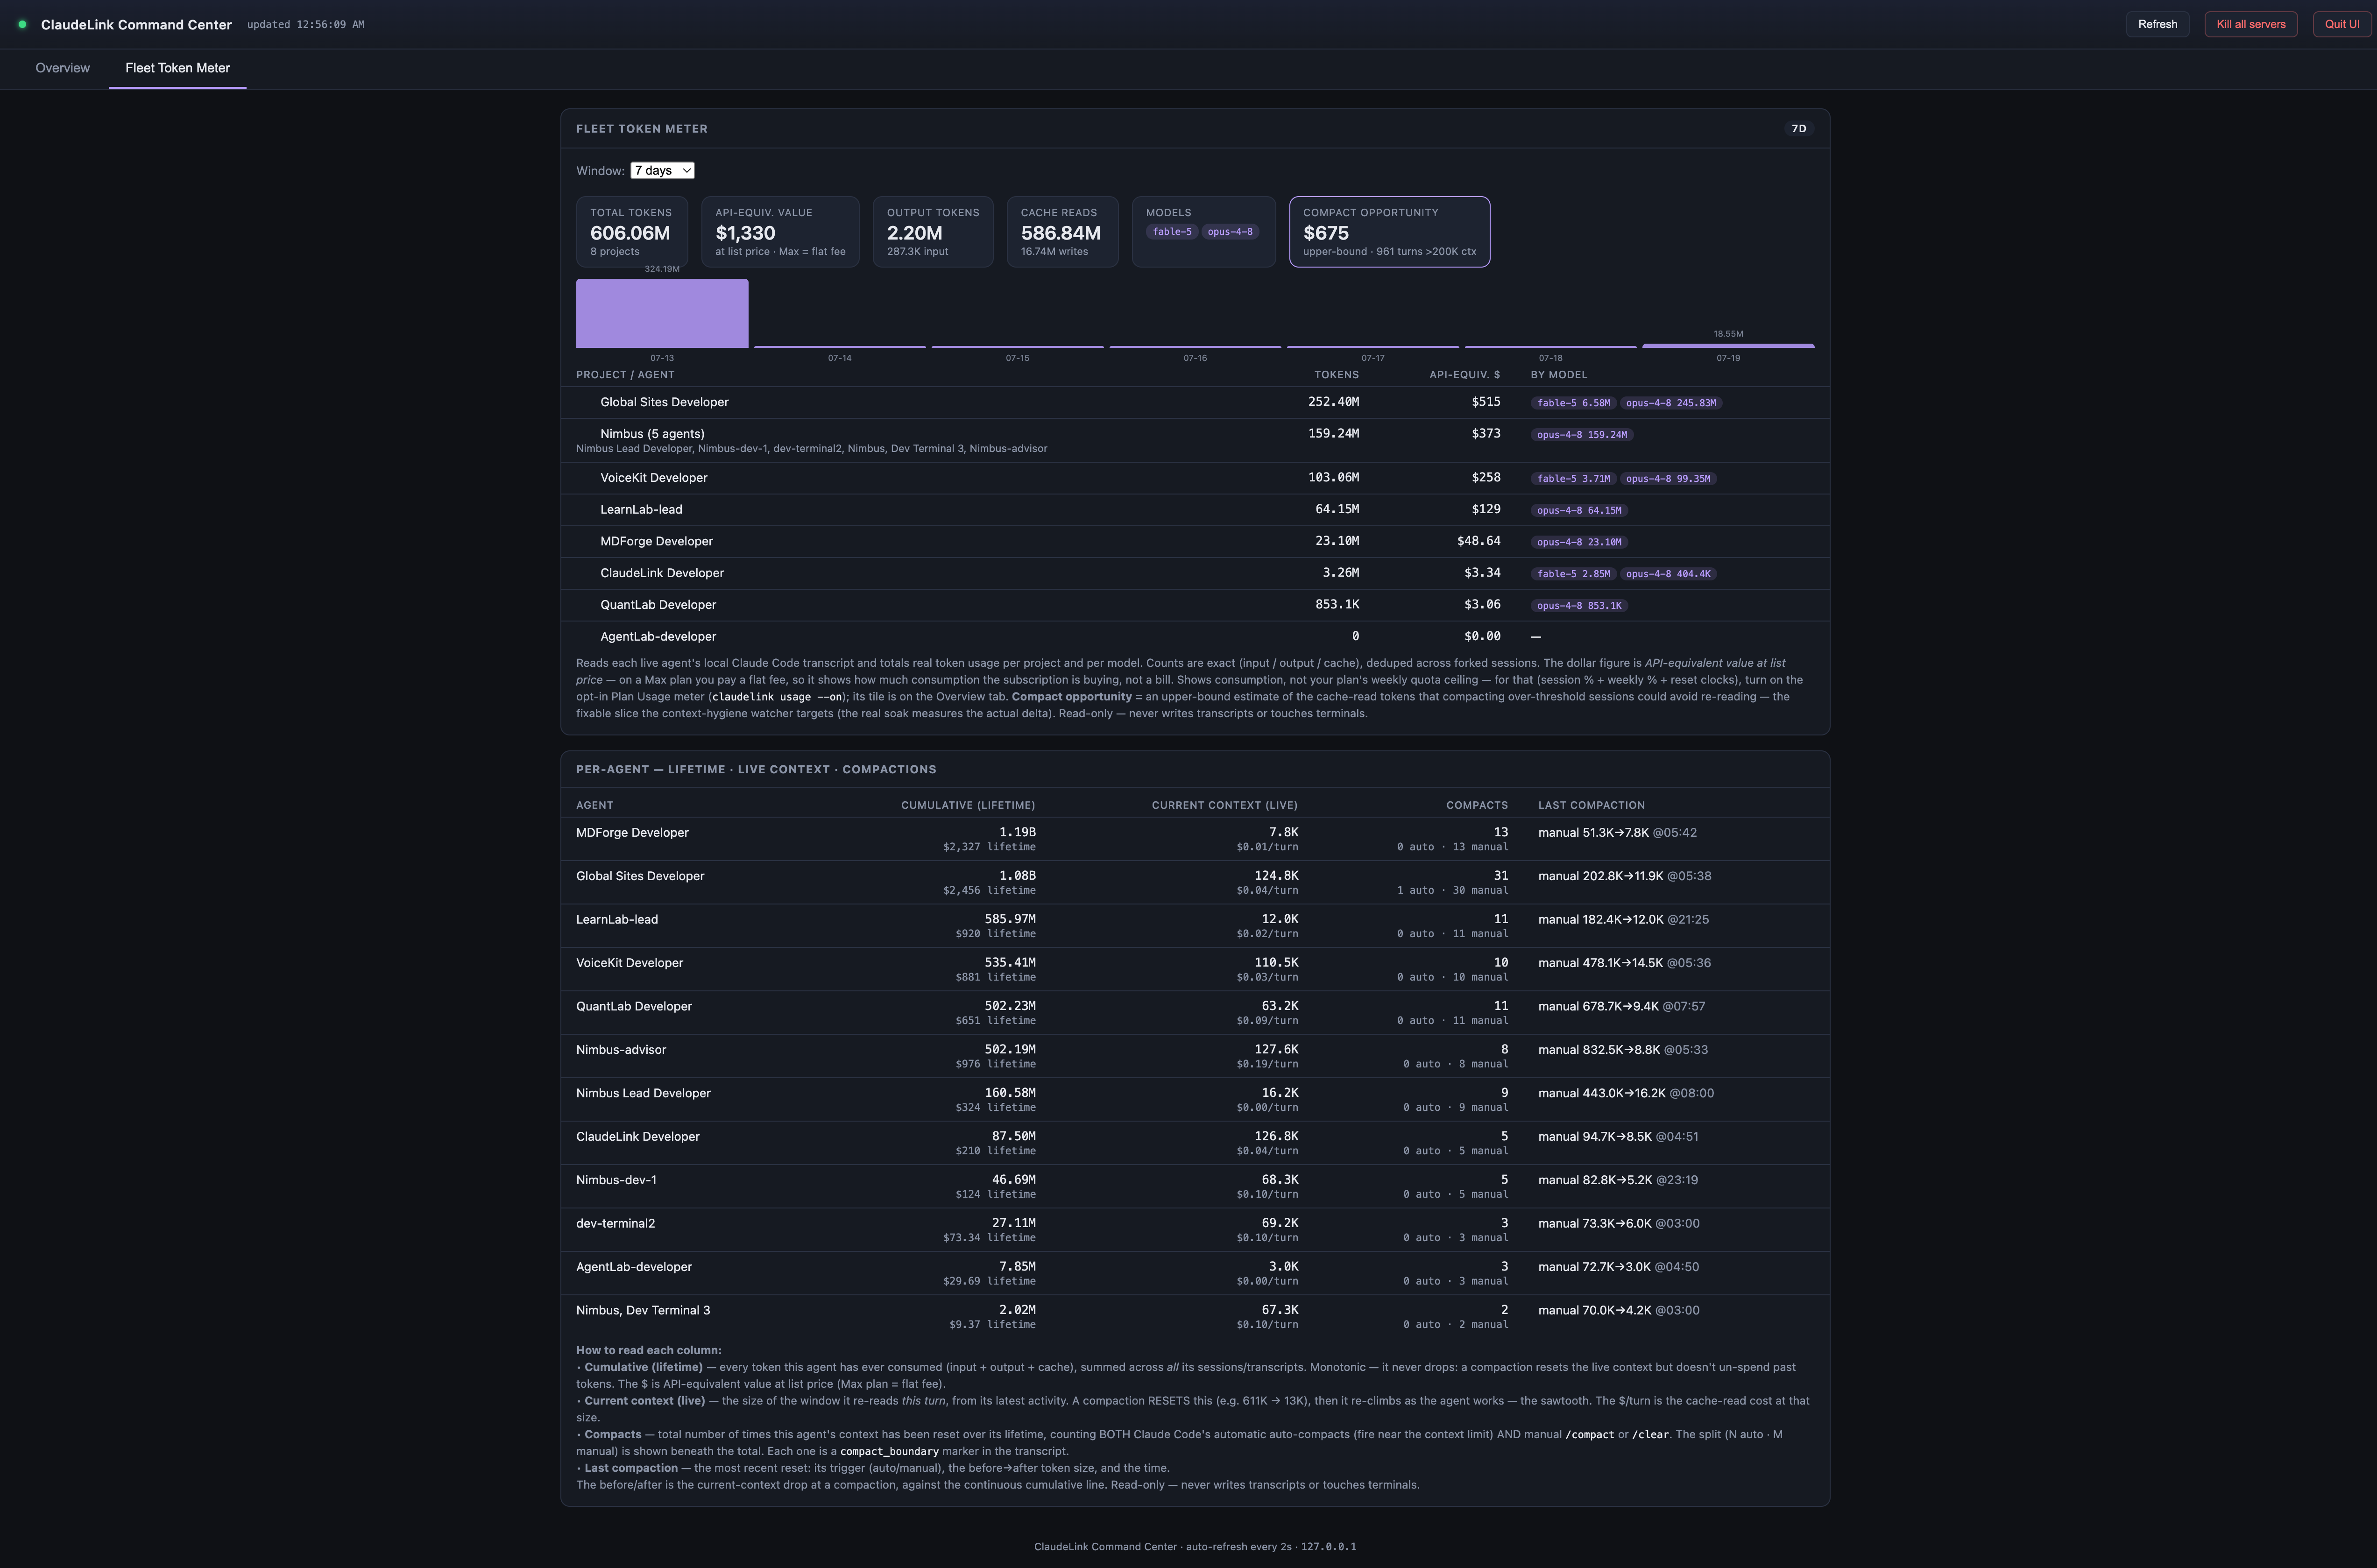Click the Global Sites Developer project row
The height and width of the screenshot is (1568, 2377).
(x=1195, y=402)
